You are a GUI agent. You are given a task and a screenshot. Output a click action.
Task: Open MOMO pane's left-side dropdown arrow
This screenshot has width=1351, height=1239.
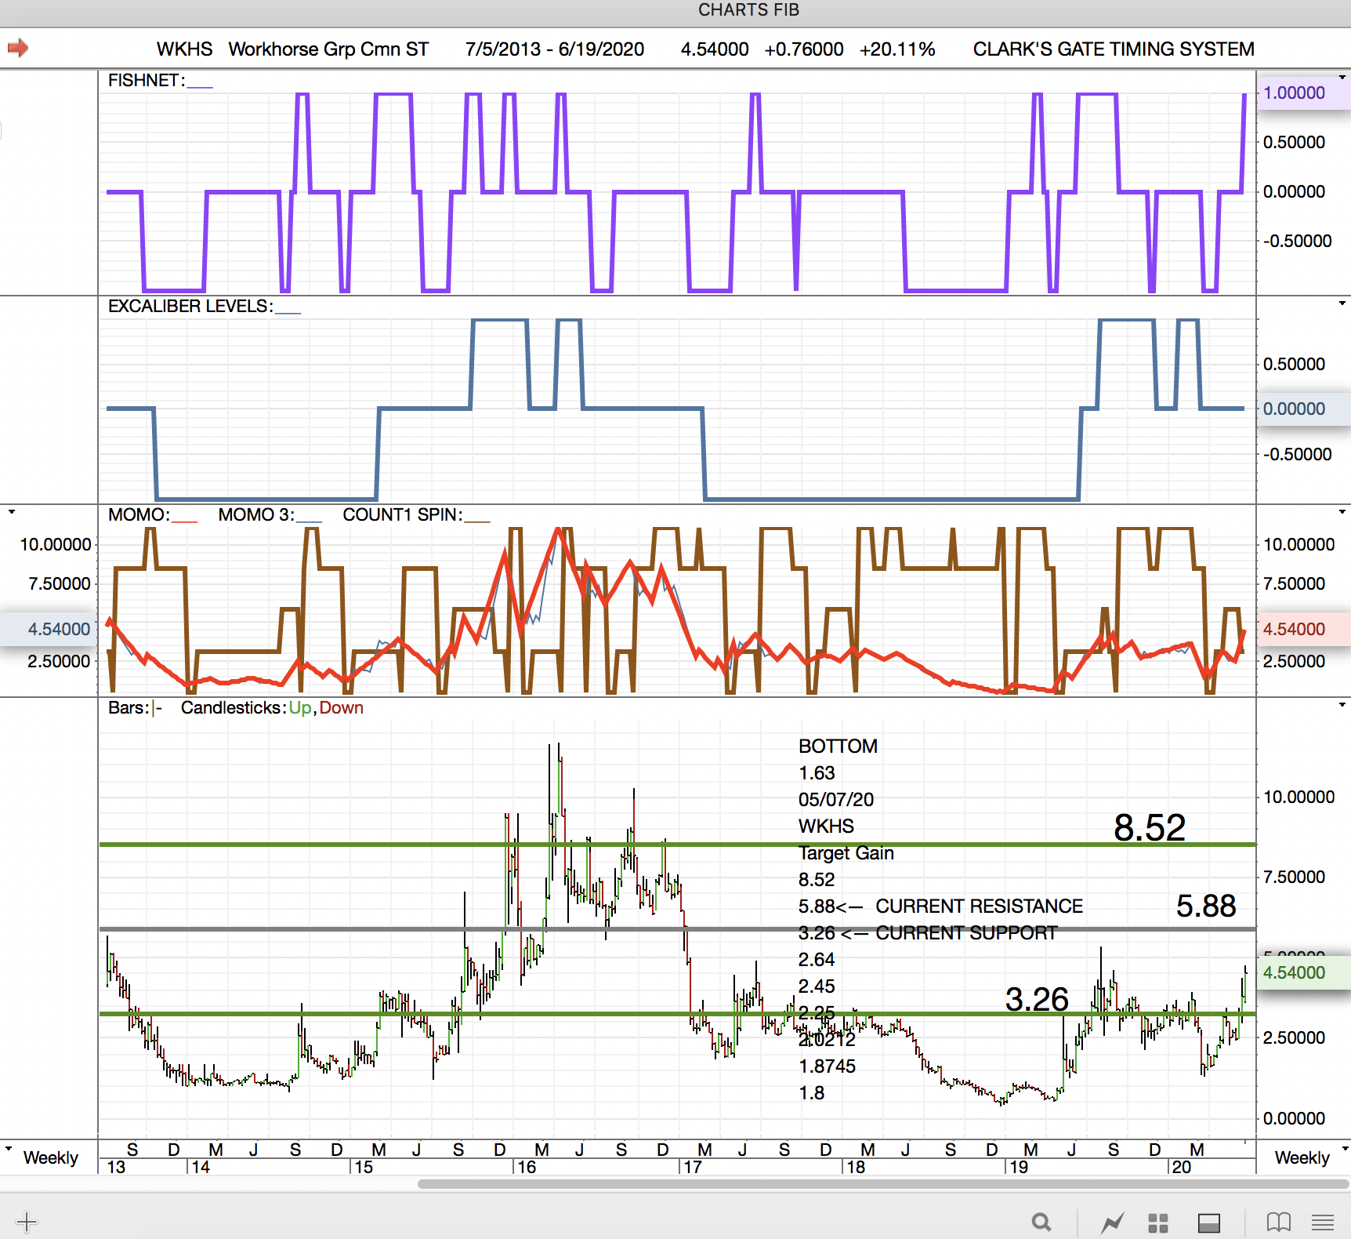tap(11, 512)
